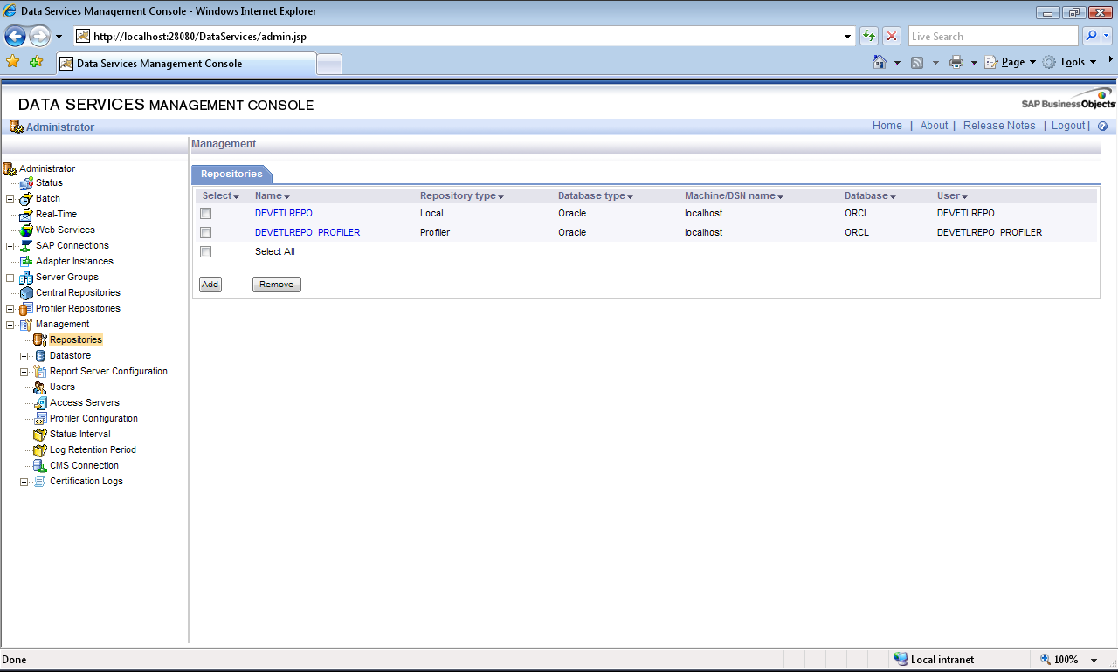Viewport: 1118px width, 672px height.
Task: Click the Real-Time envelope icon
Action: coord(26,215)
